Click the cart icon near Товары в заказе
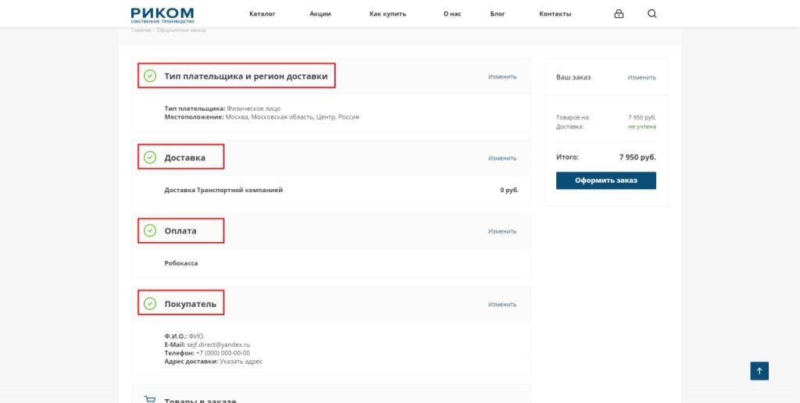The image size is (800, 403). click(150, 400)
